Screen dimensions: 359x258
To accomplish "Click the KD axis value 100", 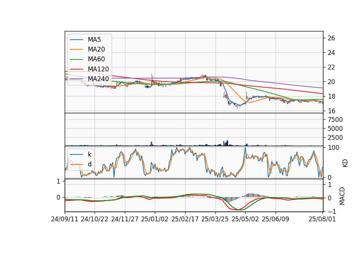I will (x=334, y=148).
